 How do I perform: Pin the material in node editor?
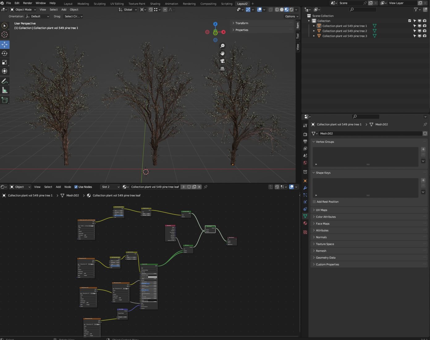[206, 187]
